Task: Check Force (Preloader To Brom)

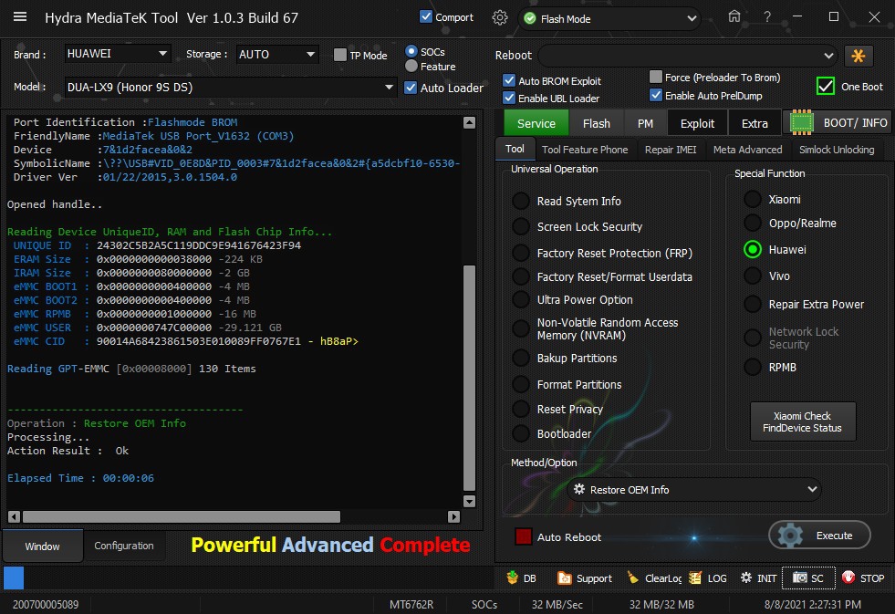Action: [656, 77]
